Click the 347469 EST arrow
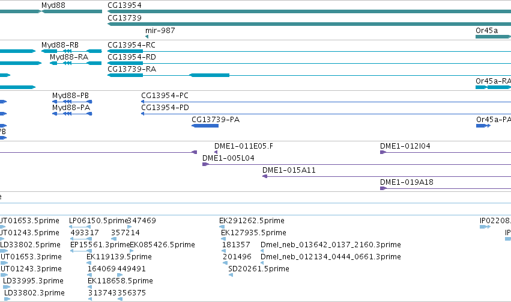Screen dimensions: 511x302 pos(129,227)
